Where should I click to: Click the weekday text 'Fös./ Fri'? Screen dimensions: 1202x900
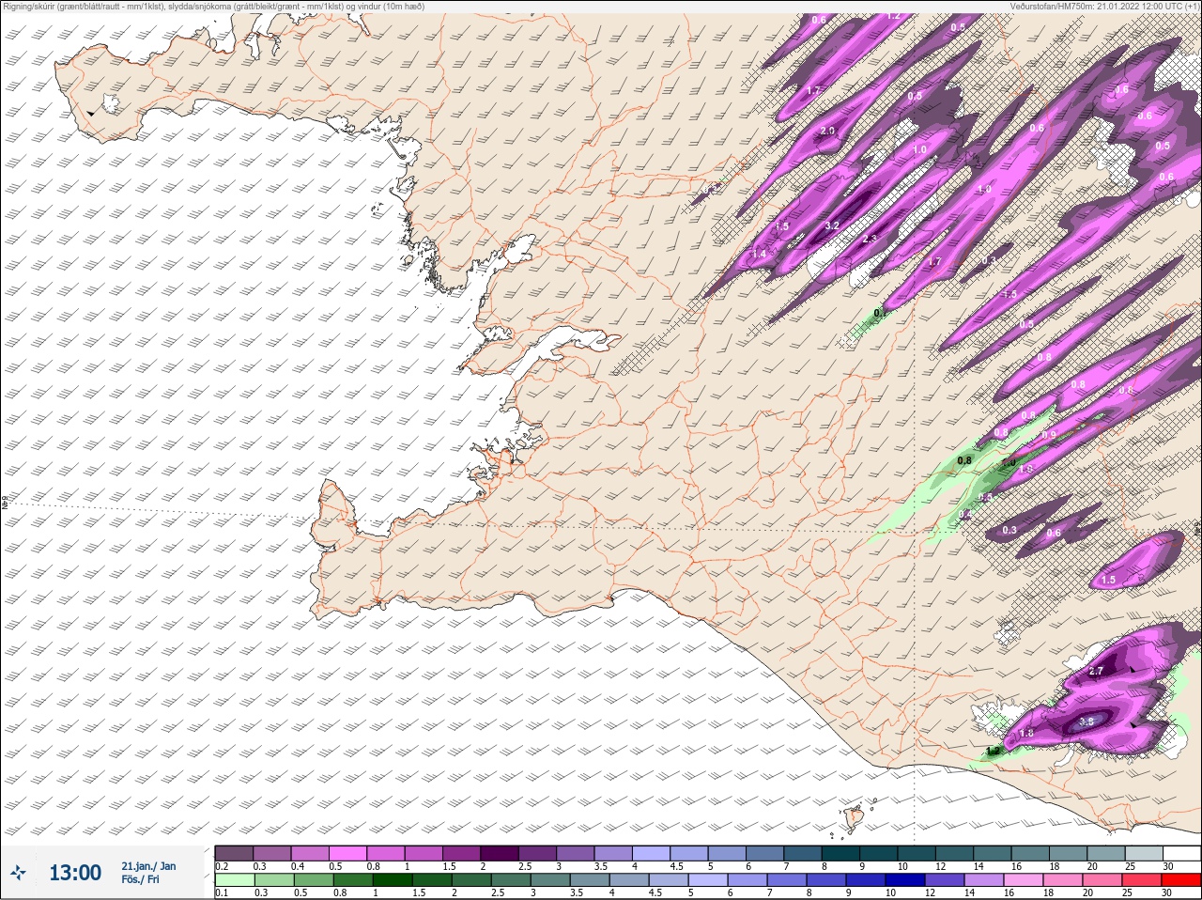pos(140,879)
